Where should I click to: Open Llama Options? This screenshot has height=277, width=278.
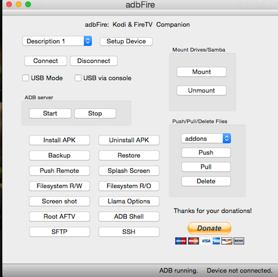(129, 201)
